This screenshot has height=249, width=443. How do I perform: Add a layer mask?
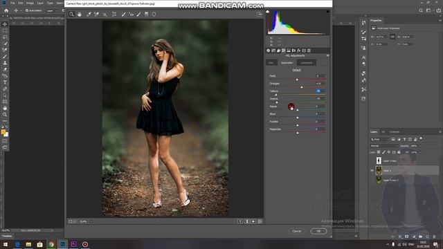pyautogui.click(x=407, y=237)
